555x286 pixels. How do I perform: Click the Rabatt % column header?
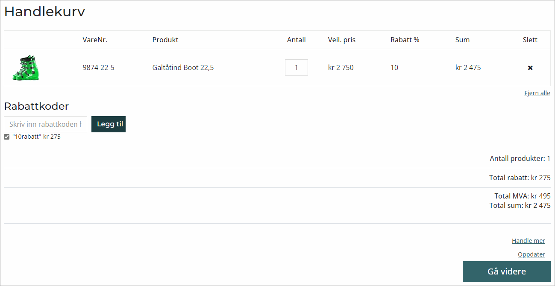point(405,40)
